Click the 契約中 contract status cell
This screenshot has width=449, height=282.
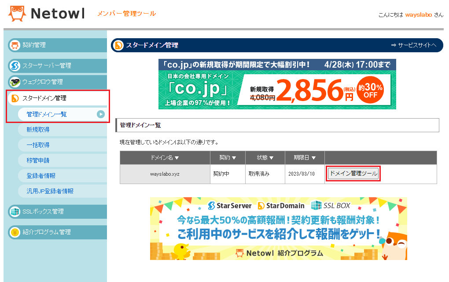(x=228, y=174)
